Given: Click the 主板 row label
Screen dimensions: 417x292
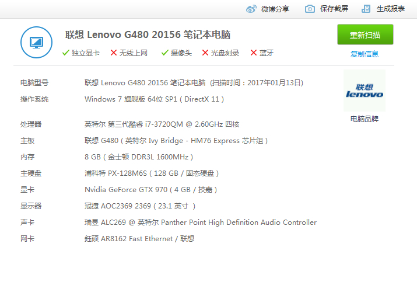Looking at the screenshot, I should tap(27, 141).
